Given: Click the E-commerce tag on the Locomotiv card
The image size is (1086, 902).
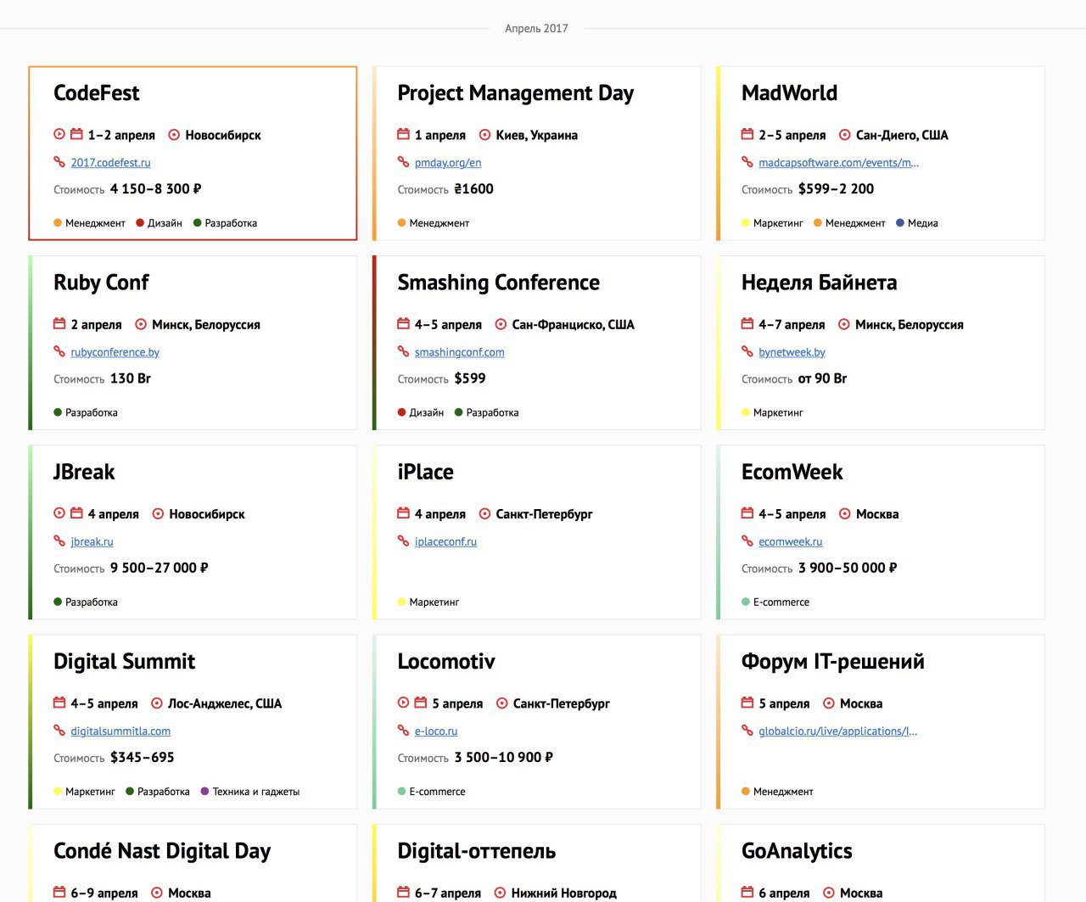Looking at the screenshot, I should pyautogui.click(x=432, y=792).
